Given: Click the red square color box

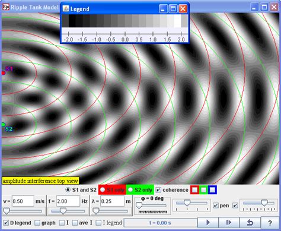Looking at the screenshot, I should (194, 189).
